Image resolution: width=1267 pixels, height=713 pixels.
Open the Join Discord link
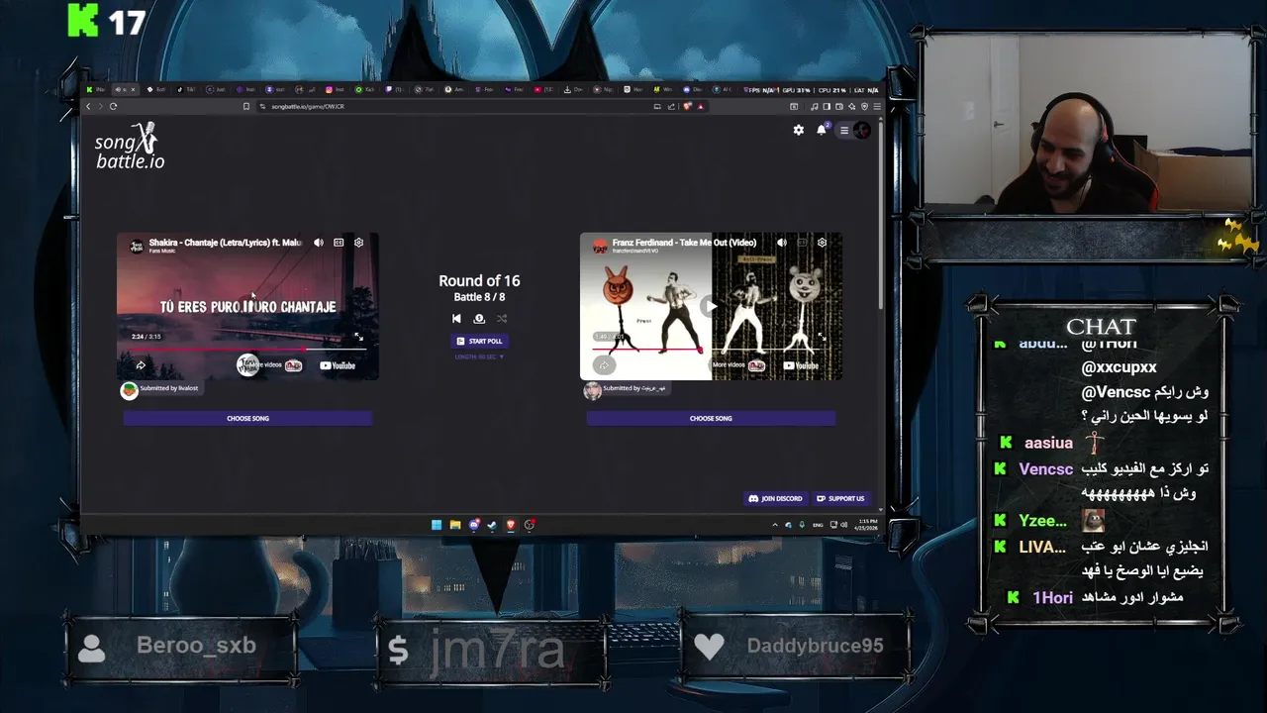[x=775, y=498]
